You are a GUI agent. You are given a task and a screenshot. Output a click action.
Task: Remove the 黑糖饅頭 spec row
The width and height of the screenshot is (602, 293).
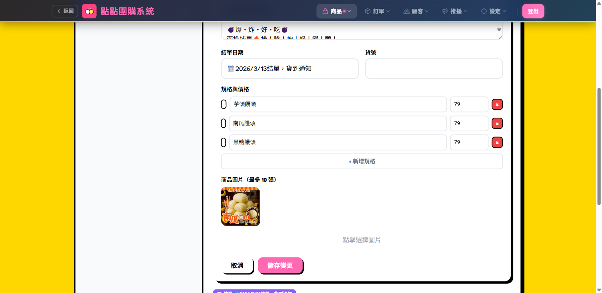coord(497,142)
